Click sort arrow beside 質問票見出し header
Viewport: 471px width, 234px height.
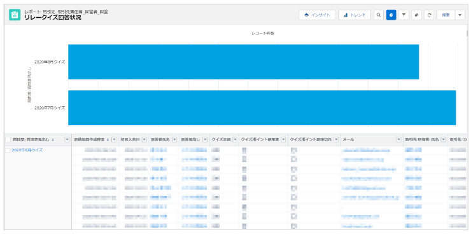(x=53, y=139)
